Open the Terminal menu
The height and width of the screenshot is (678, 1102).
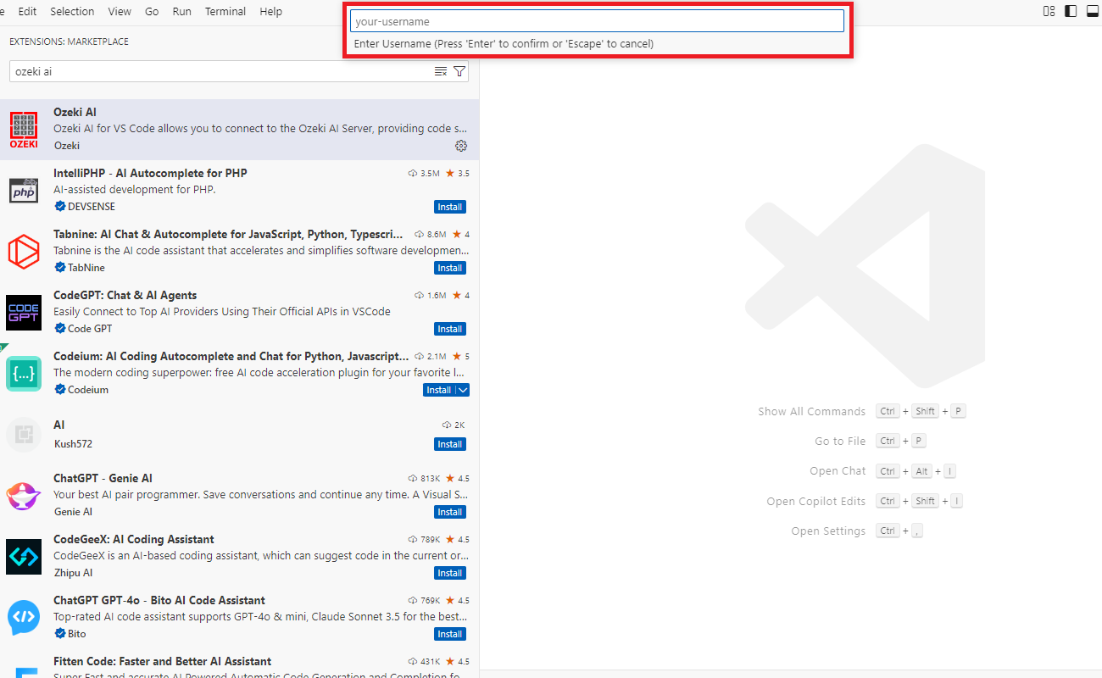click(x=225, y=11)
